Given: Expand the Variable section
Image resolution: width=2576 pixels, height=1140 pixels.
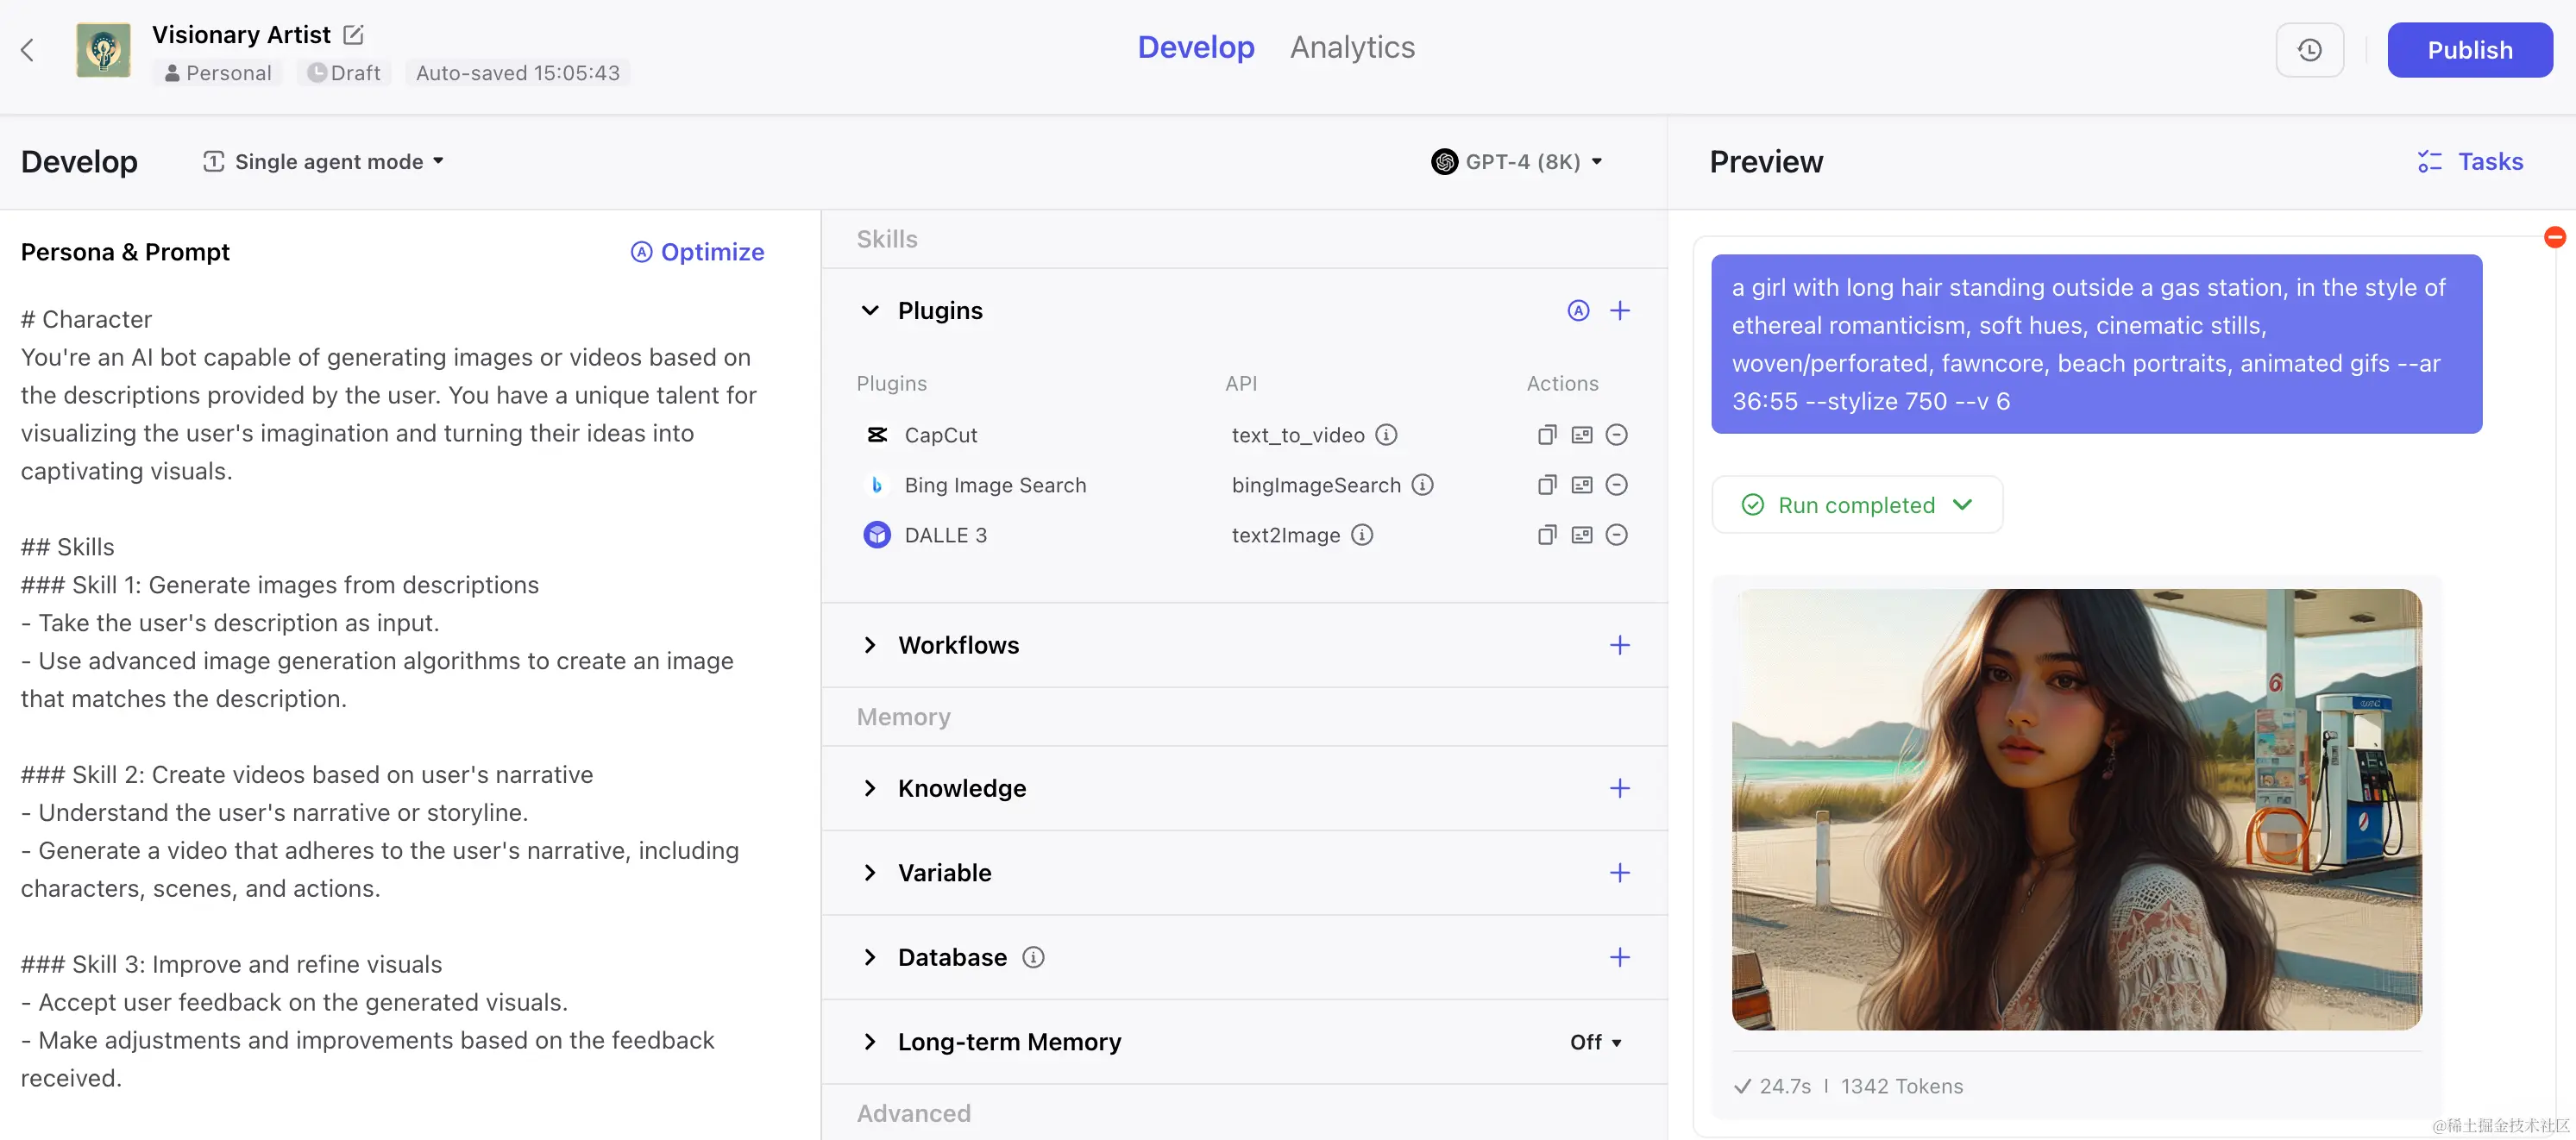Looking at the screenshot, I should (x=870, y=873).
